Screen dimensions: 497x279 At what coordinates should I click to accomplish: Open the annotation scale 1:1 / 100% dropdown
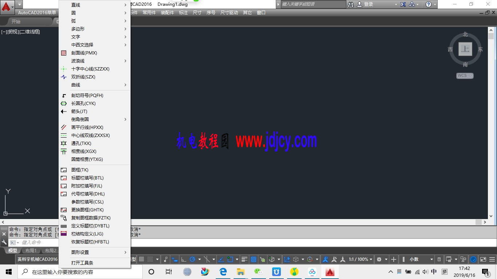tap(361, 259)
